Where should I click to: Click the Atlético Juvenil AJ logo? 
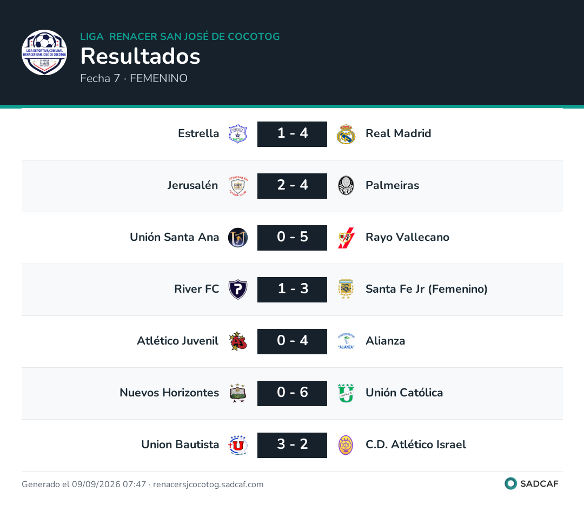237,341
